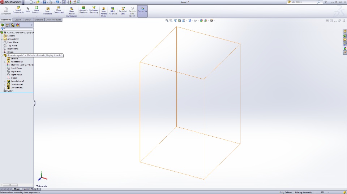
Task: Select assembly Right Plane in the tree
Action: tap(13, 49)
